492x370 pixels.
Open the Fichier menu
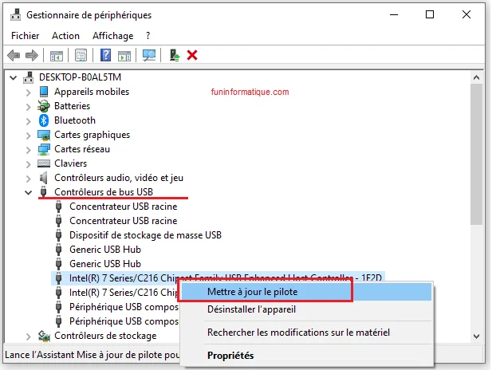click(26, 36)
